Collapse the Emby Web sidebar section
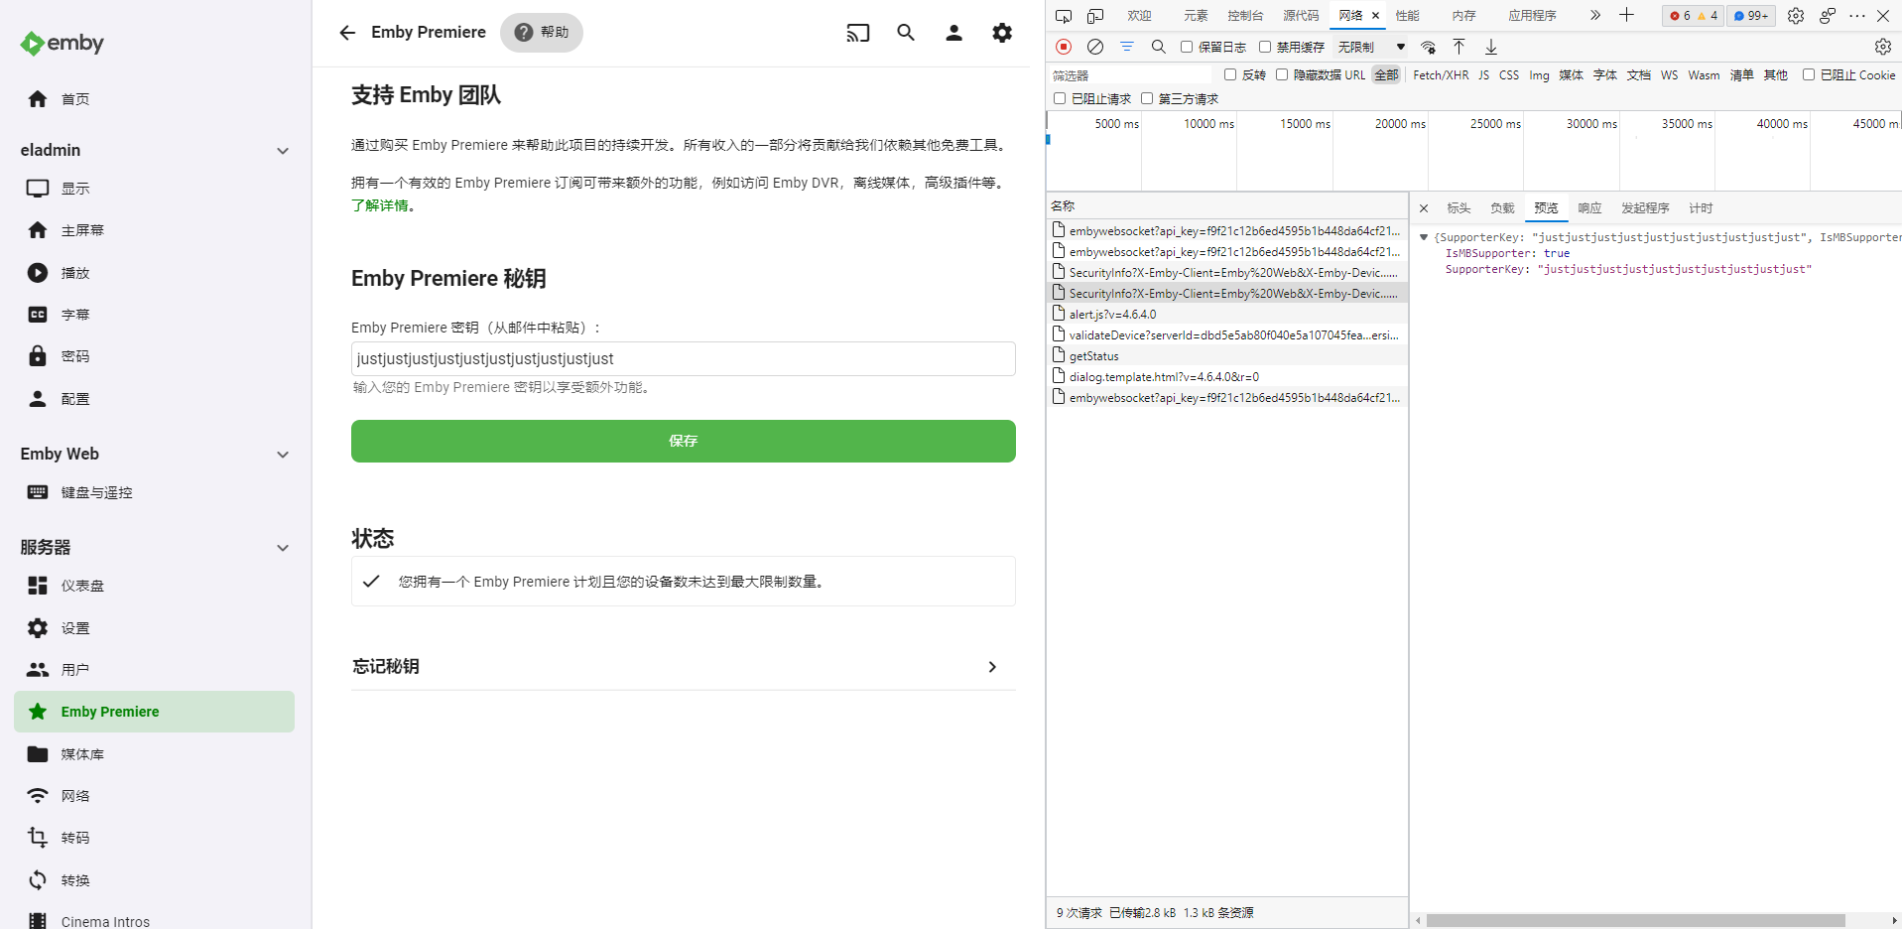The width and height of the screenshot is (1902, 929). (283, 455)
